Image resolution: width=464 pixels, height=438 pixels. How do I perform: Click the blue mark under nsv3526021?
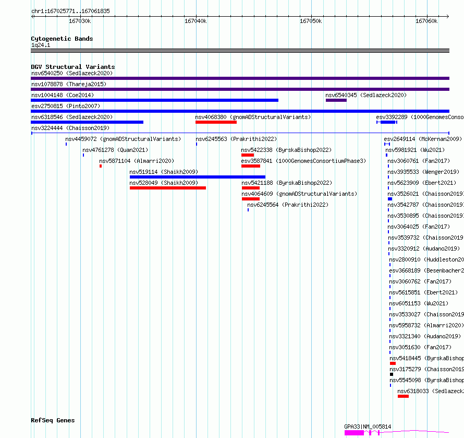(x=390, y=199)
